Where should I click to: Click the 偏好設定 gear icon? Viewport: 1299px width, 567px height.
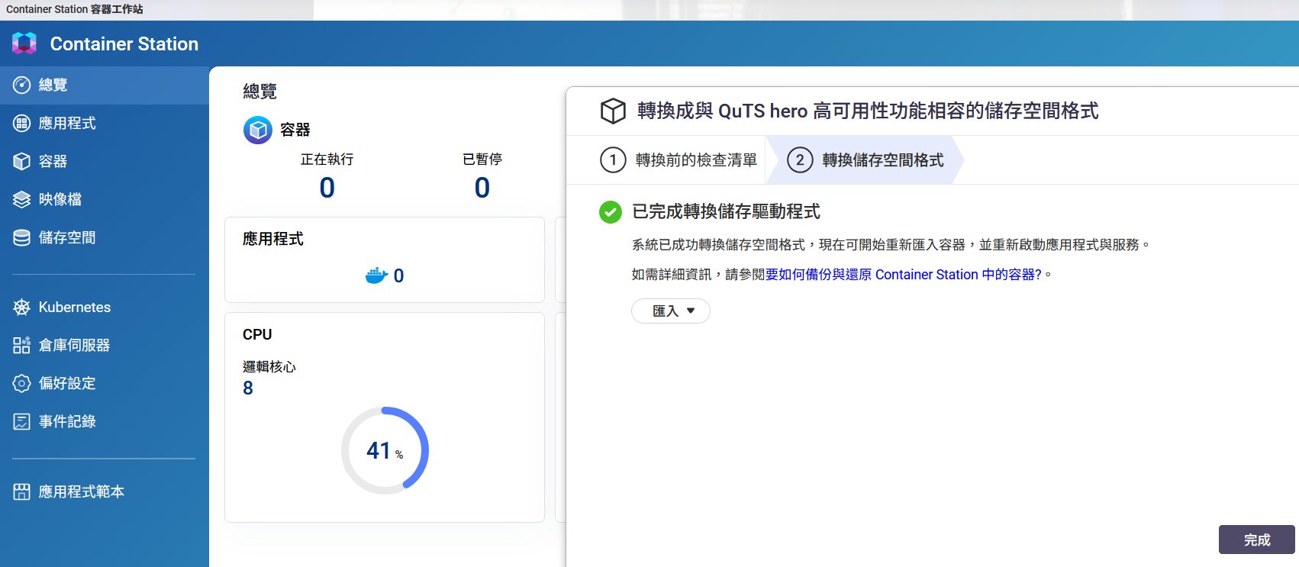(22, 383)
